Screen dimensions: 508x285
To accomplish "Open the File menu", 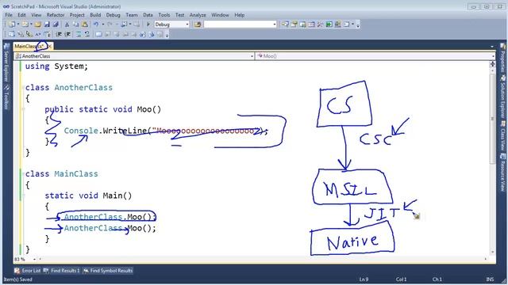I will pos(9,15).
